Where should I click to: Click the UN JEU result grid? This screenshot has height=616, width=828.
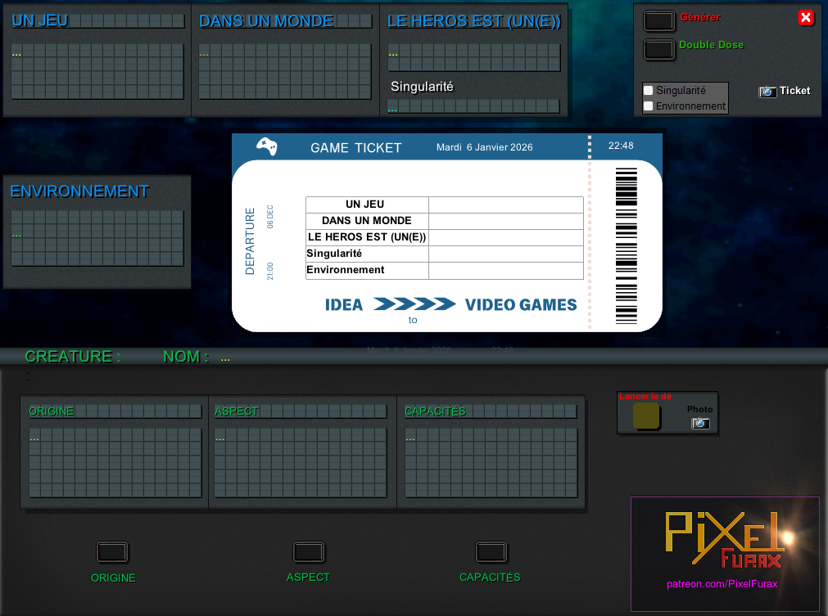pyautogui.click(x=97, y=71)
